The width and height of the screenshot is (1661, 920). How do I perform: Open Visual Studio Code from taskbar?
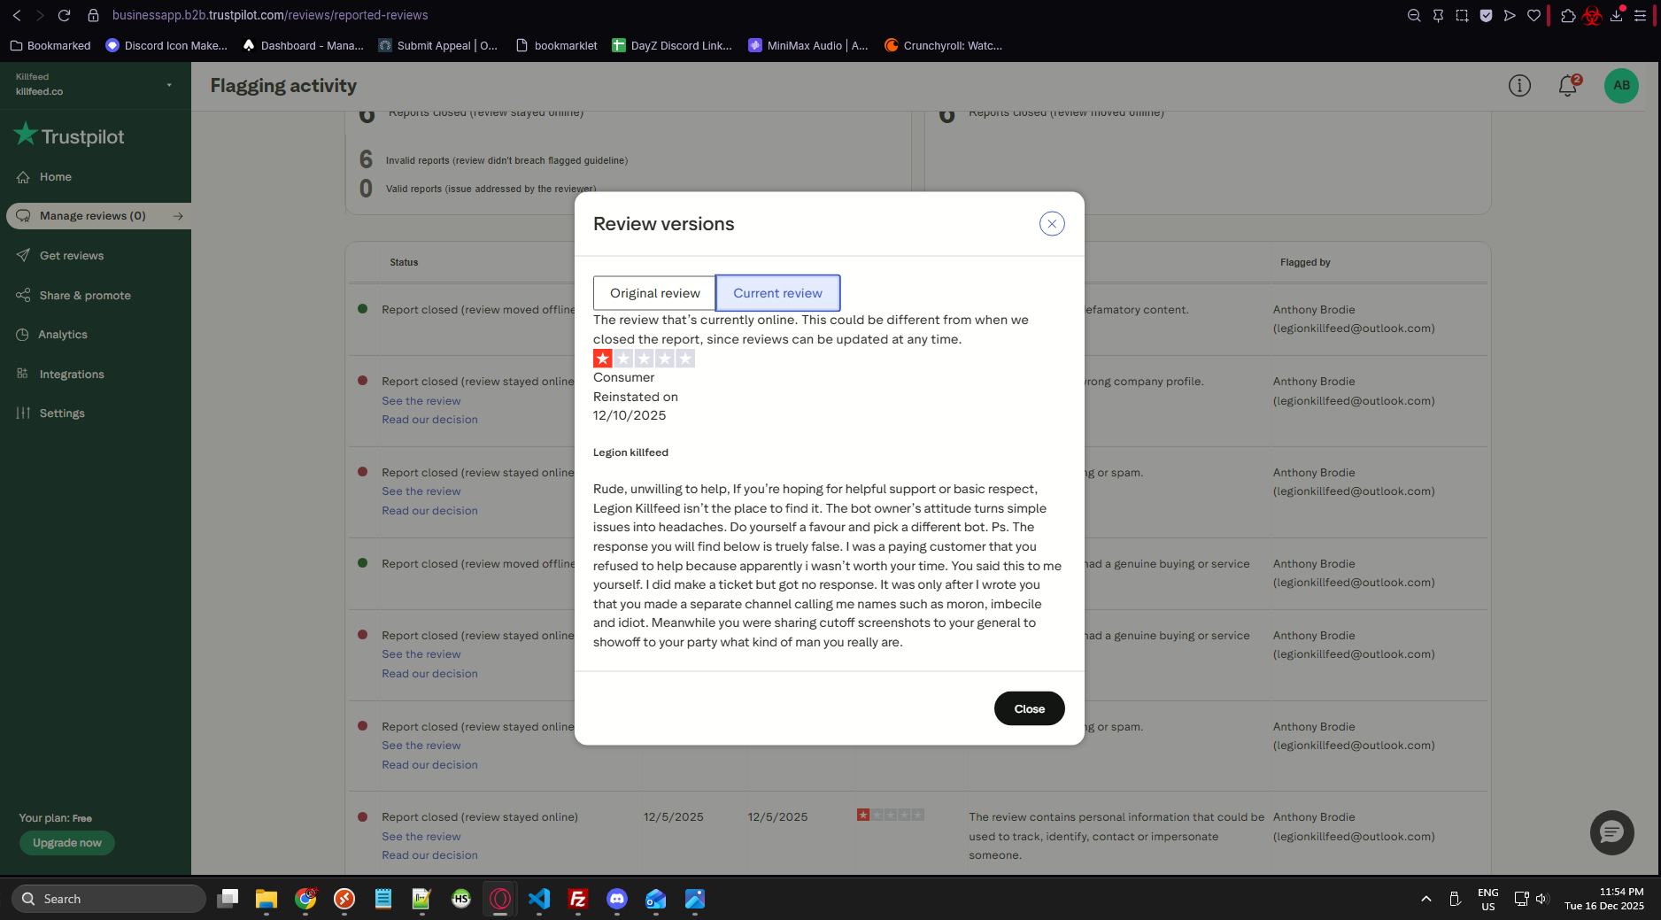point(539,899)
